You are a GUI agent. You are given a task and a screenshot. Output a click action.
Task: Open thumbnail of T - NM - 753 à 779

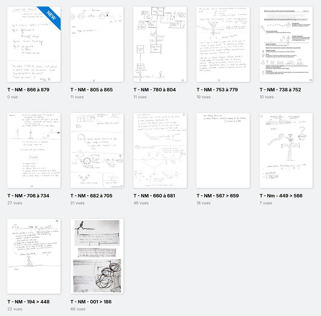[x=223, y=44]
